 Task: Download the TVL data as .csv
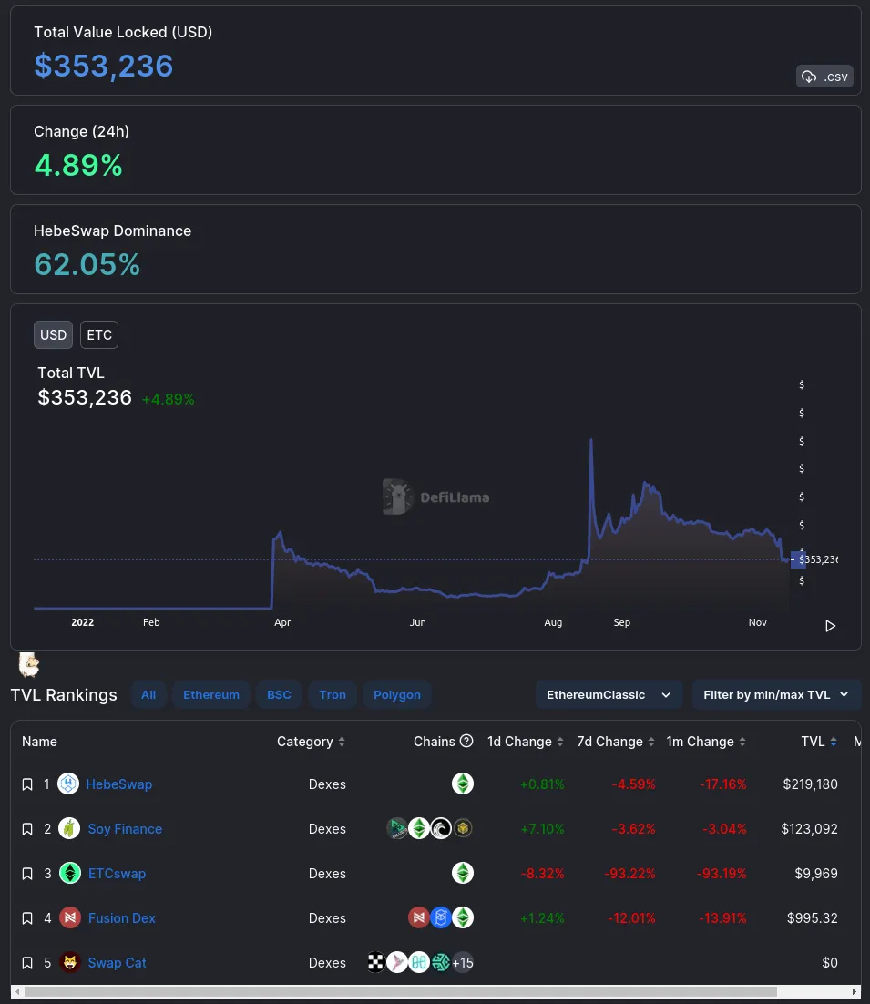click(x=824, y=77)
